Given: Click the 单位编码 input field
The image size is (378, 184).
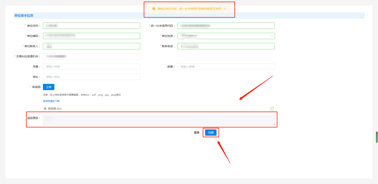Looking at the screenshot, I should 91,36.
